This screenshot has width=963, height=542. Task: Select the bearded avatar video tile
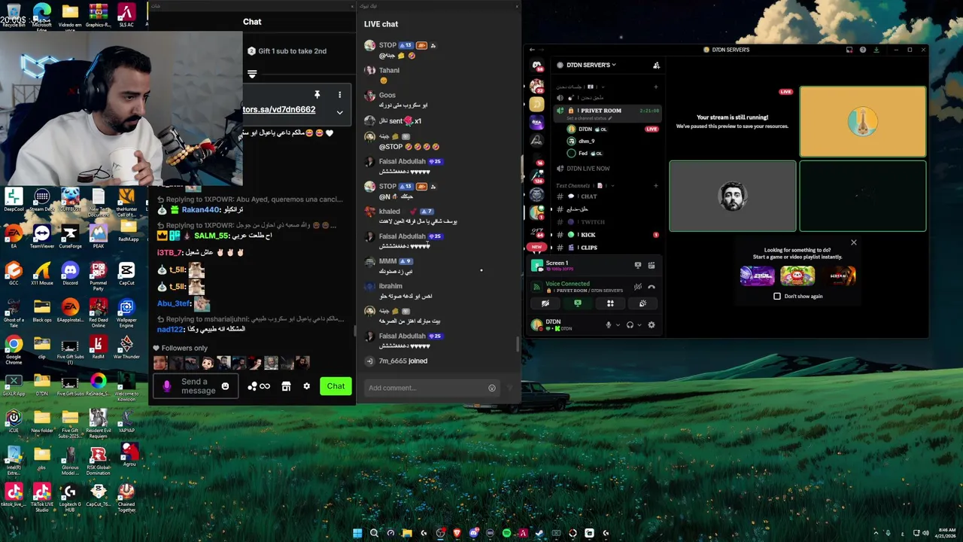[x=733, y=196]
